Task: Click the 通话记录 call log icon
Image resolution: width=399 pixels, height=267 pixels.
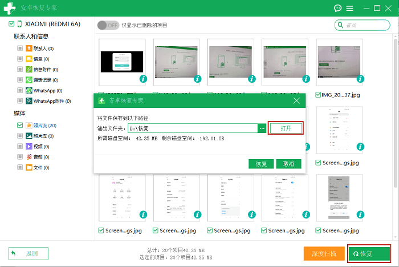Action: [28, 80]
